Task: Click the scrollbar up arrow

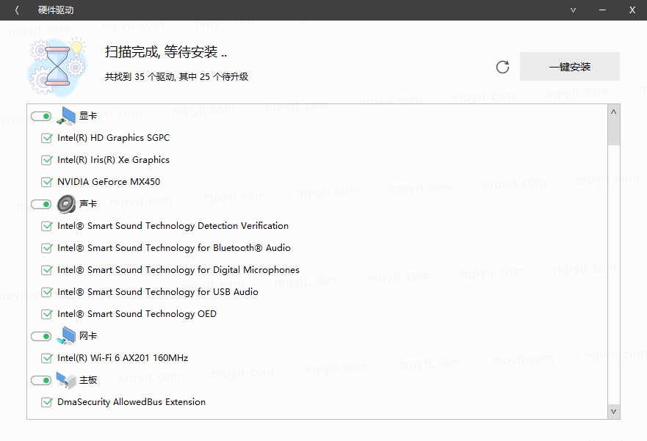Action: (x=613, y=112)
